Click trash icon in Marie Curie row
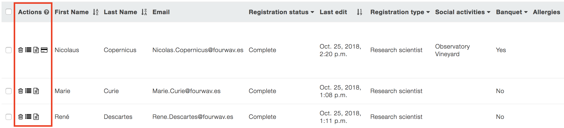This screenshot has height=128, width=564. point(21,91)
